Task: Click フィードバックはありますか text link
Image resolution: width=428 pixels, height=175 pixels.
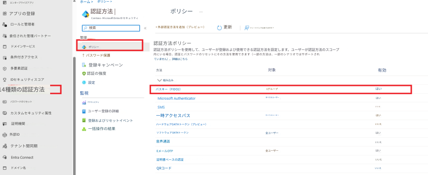Action: 262,28
